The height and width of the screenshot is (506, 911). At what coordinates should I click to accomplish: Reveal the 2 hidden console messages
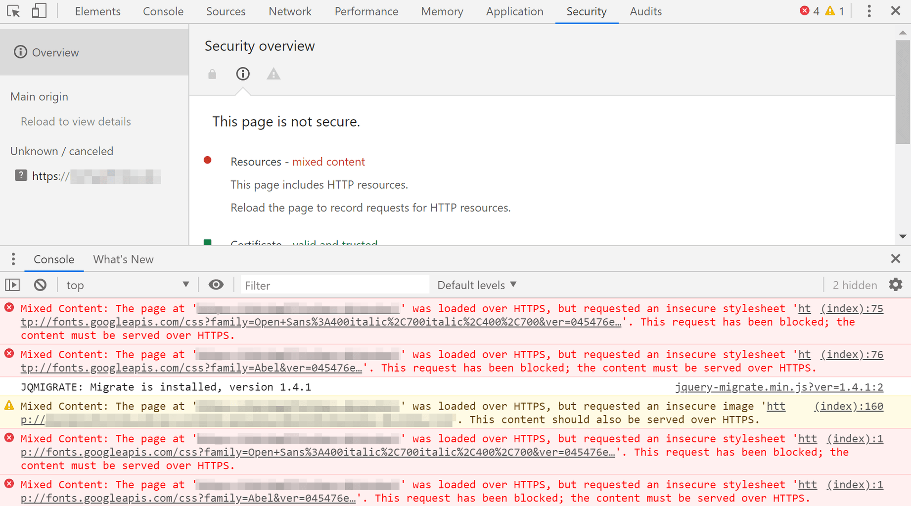click(x=854, y=285)
